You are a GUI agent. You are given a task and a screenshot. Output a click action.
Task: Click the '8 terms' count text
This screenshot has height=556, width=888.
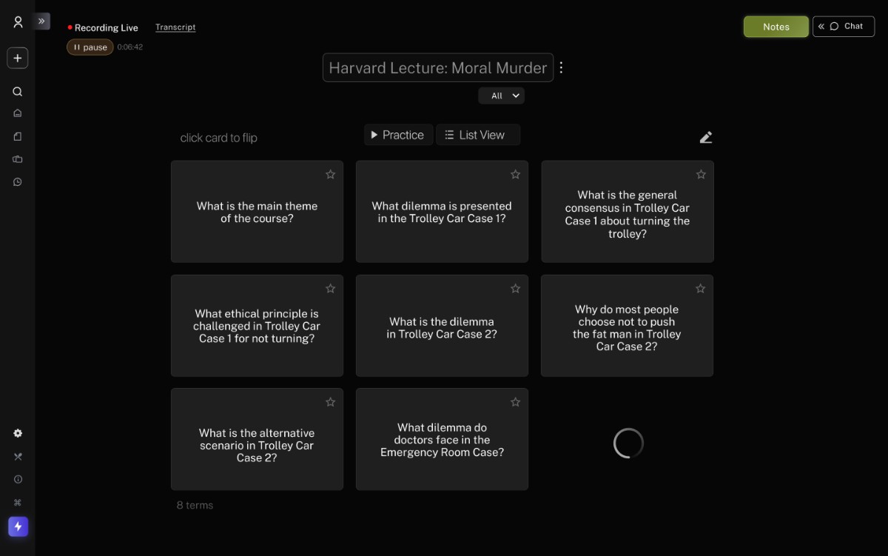pos(195,505)
